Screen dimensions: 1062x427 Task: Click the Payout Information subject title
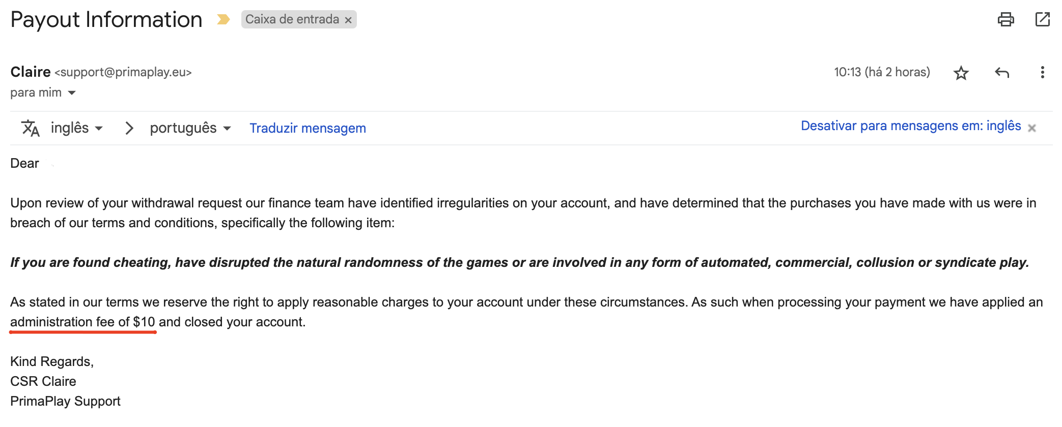point(106,20)
